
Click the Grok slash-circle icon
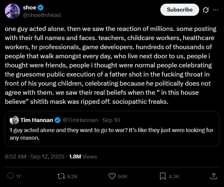click(x=206, y=10)
